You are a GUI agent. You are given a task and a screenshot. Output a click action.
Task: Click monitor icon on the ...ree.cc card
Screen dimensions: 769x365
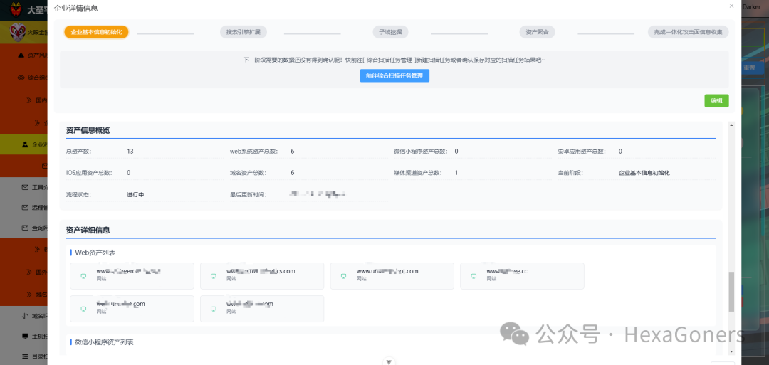point(474,276)
